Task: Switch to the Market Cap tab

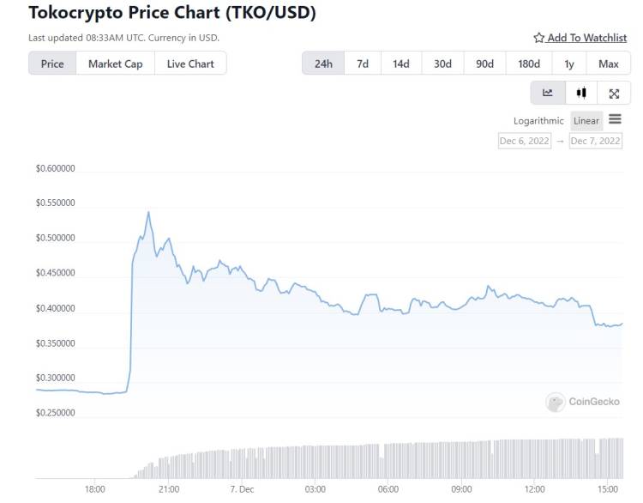Action: coord(115,64)
